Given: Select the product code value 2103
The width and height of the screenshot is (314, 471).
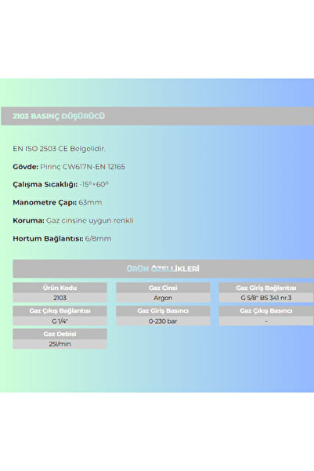Looking at the screenshot, I should pos(60,298).
